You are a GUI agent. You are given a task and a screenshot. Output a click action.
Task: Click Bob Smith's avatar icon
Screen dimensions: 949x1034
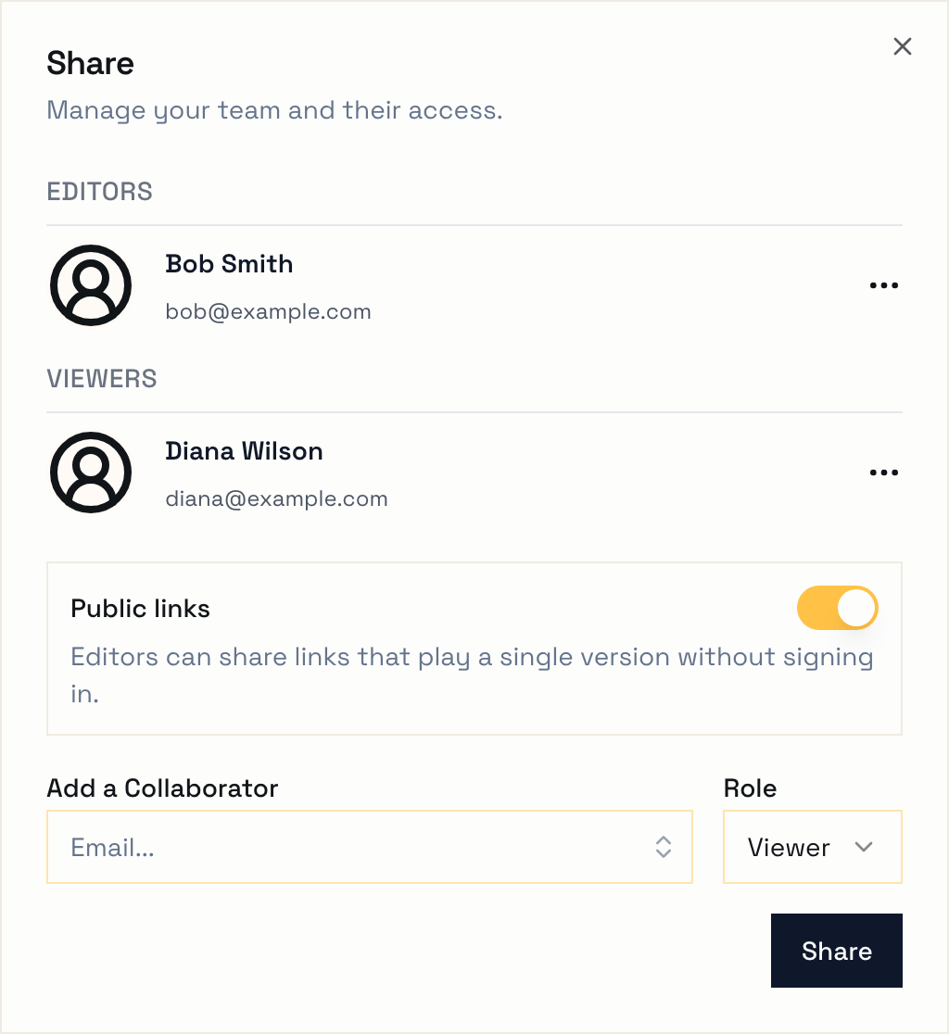pos(91,285)
